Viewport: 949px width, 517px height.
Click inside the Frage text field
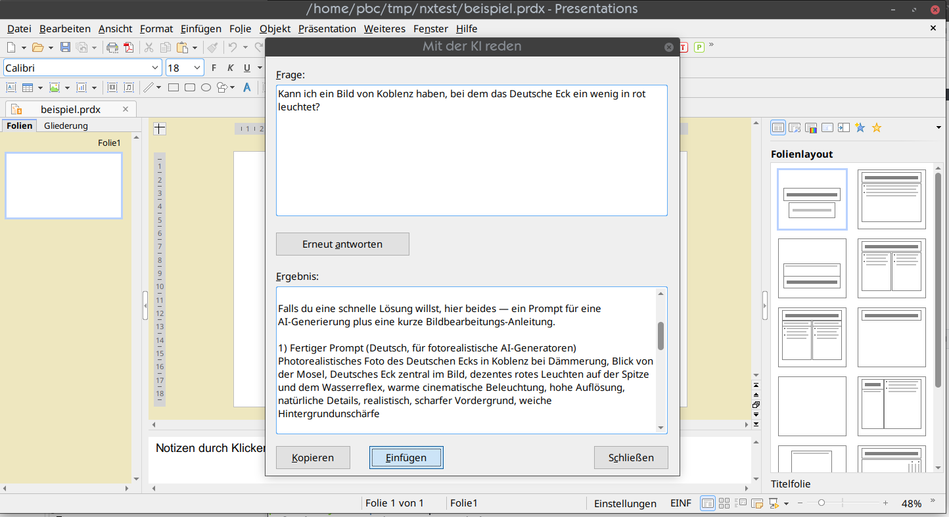click(472, 150)
